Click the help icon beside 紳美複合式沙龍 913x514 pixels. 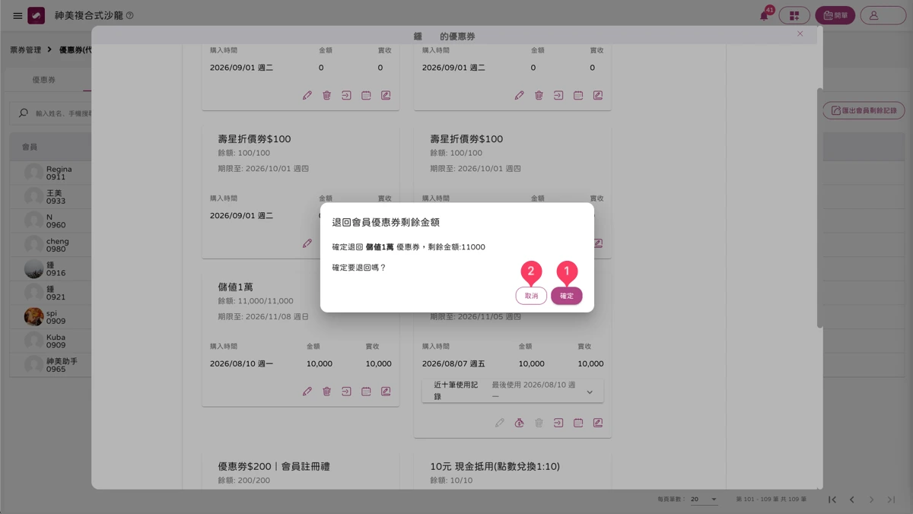pyautogui.click(x=129, y=15)
